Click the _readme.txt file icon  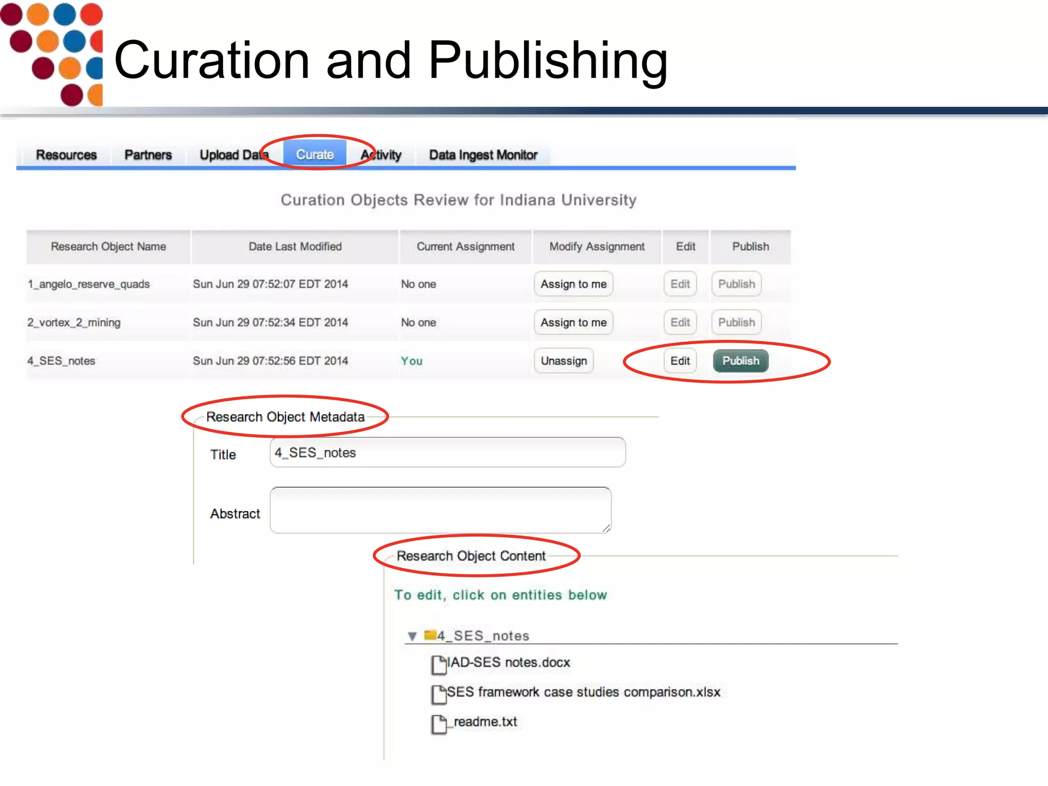pos(439,724)
